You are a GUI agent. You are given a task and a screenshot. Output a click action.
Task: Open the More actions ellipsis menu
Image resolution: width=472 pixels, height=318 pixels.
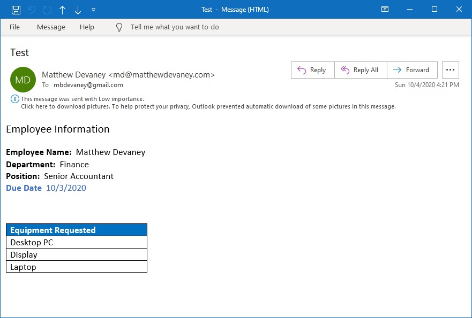point(450,69)
